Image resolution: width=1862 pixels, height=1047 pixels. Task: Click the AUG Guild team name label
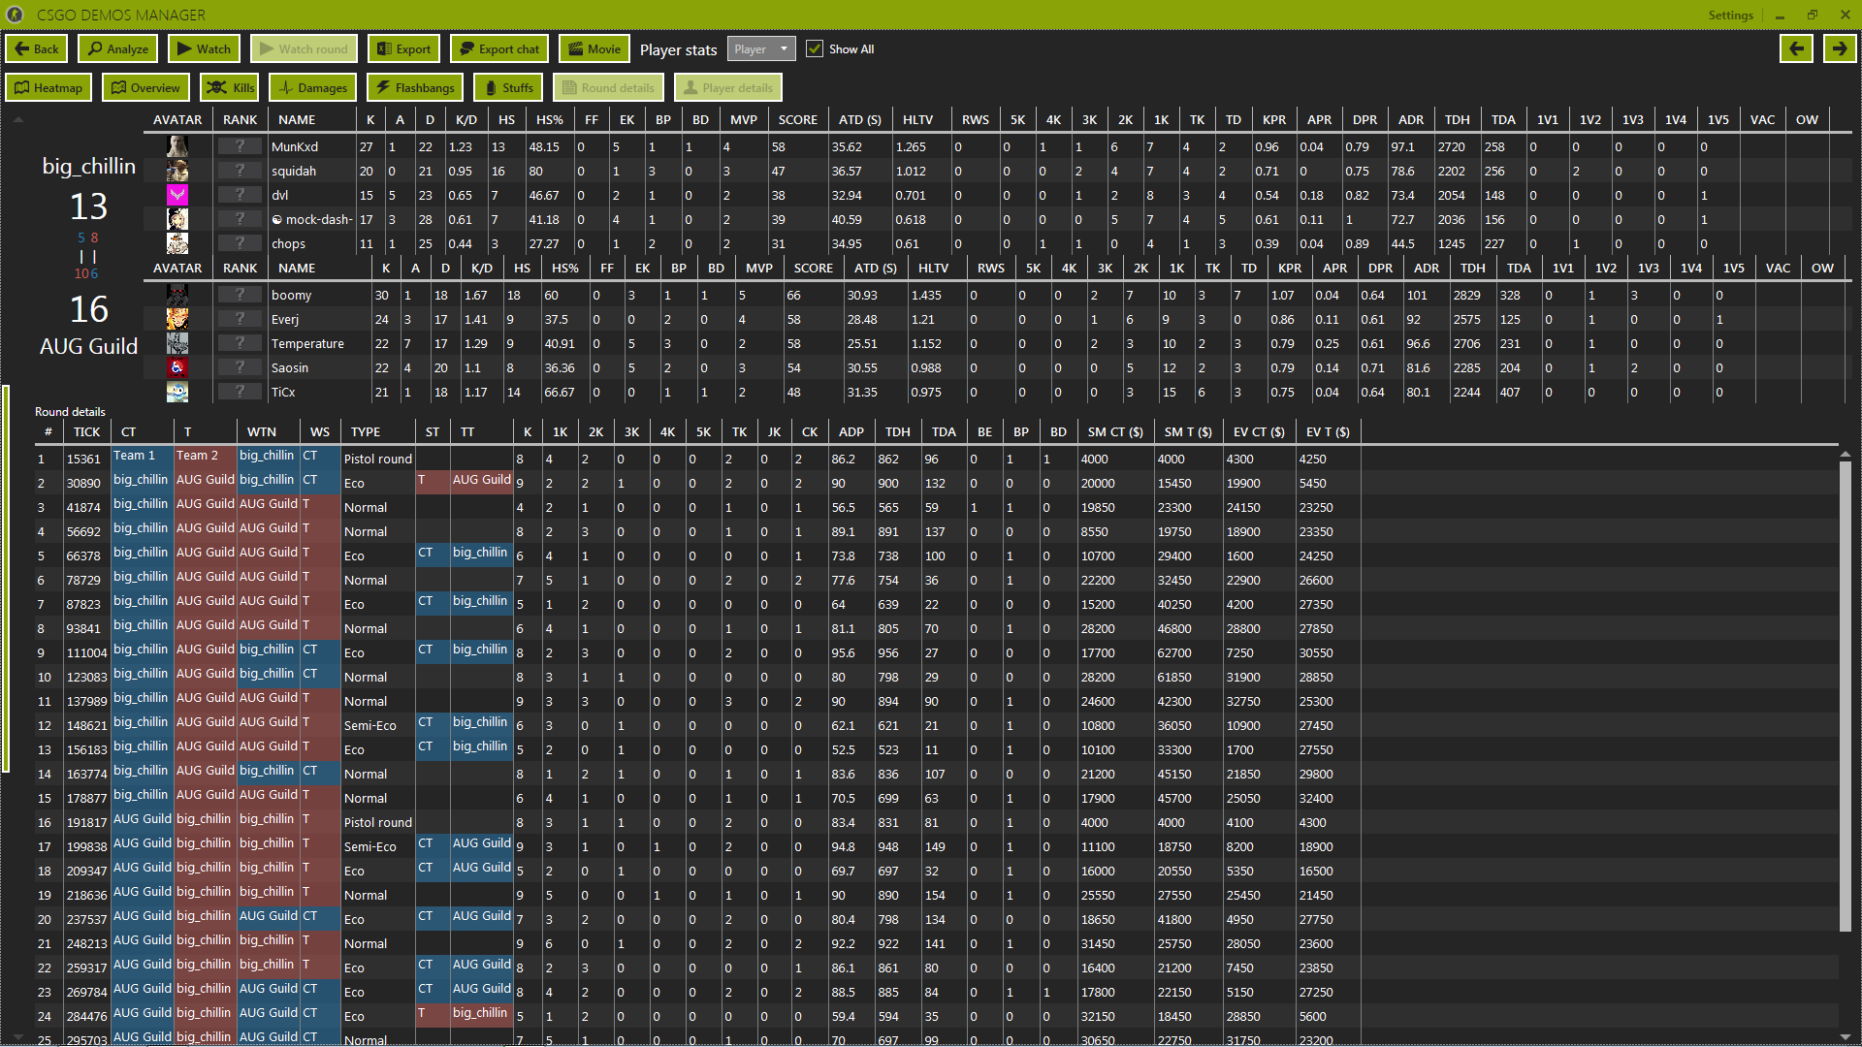coord(88,346)
